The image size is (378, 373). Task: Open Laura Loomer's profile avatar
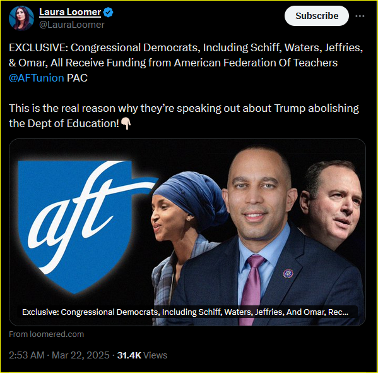(x=21, y=18)
